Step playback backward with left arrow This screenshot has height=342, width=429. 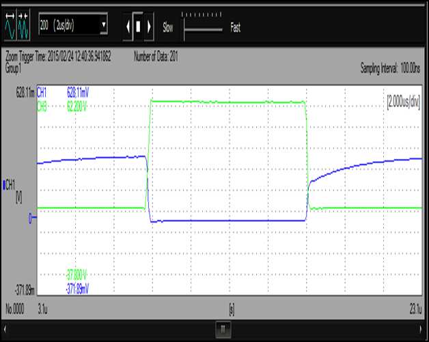128,27
